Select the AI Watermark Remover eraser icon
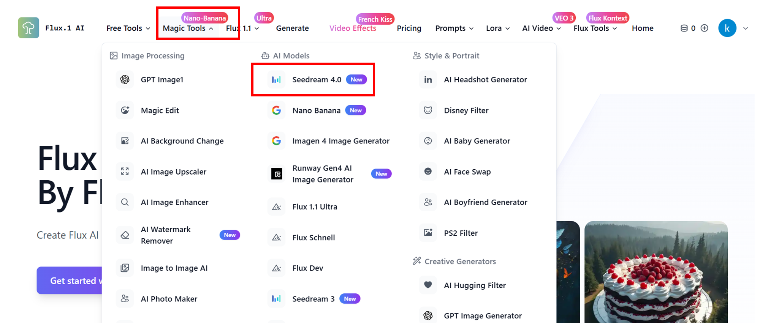760x323 pixels. point(125,235)
